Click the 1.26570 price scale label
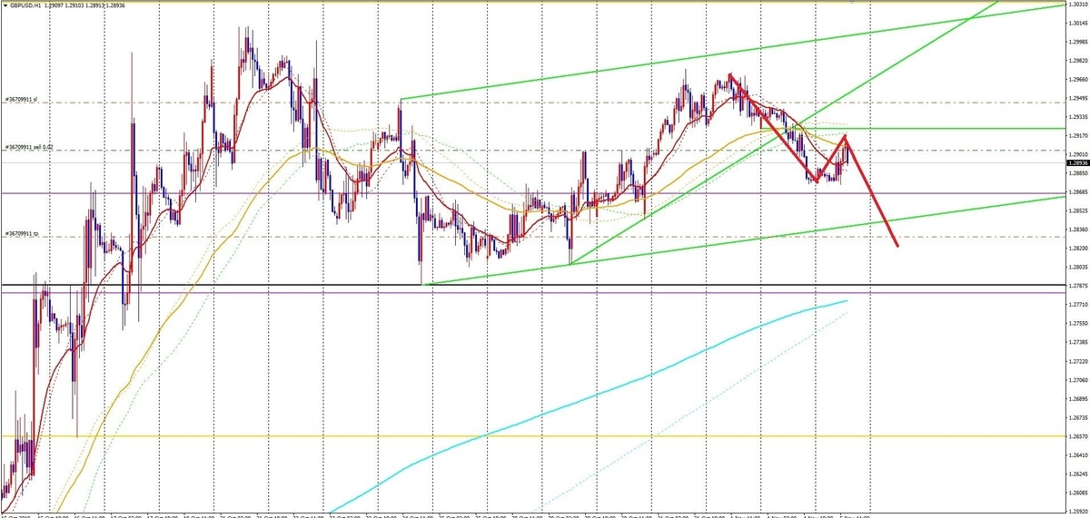This screenshot has height=518, width=1090. pos(1077,435)
